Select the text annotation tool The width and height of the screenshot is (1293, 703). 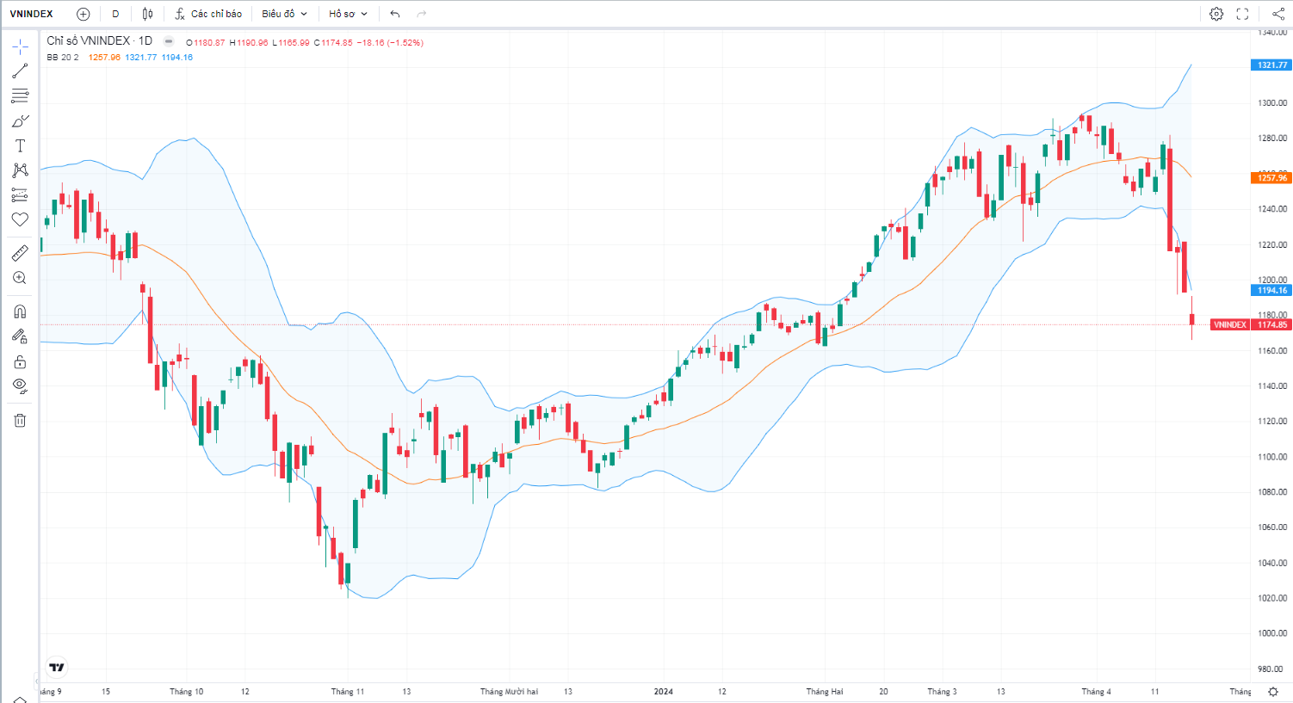[20, 145]
